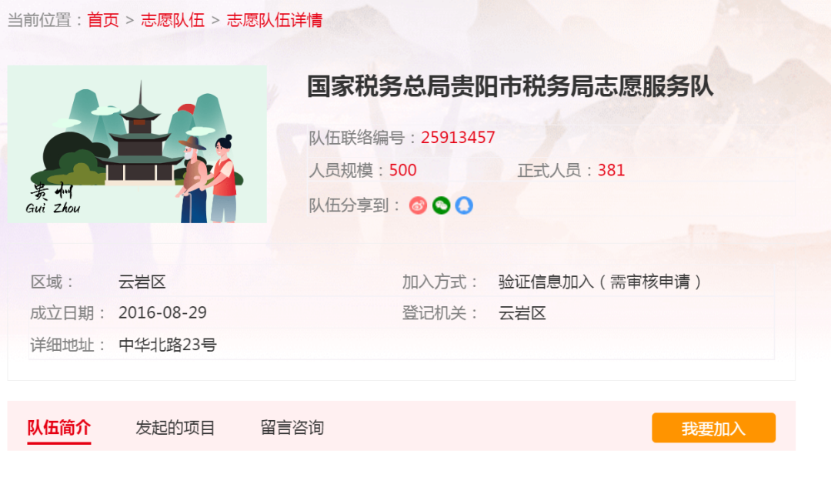This screenshot has width=831, height=494.
Task: Share the team to Weibo
Action: pyautogui.click(x=418, y=205)
